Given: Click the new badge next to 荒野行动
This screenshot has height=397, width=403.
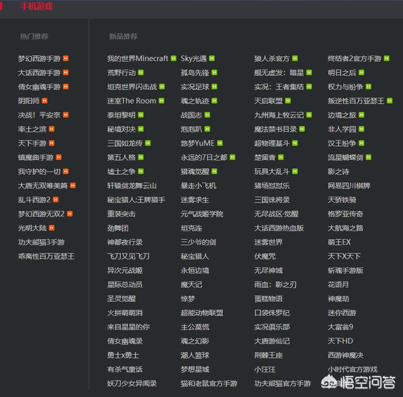Looking at the screenshot, I should pyautogui.click(x=141, y=72).
